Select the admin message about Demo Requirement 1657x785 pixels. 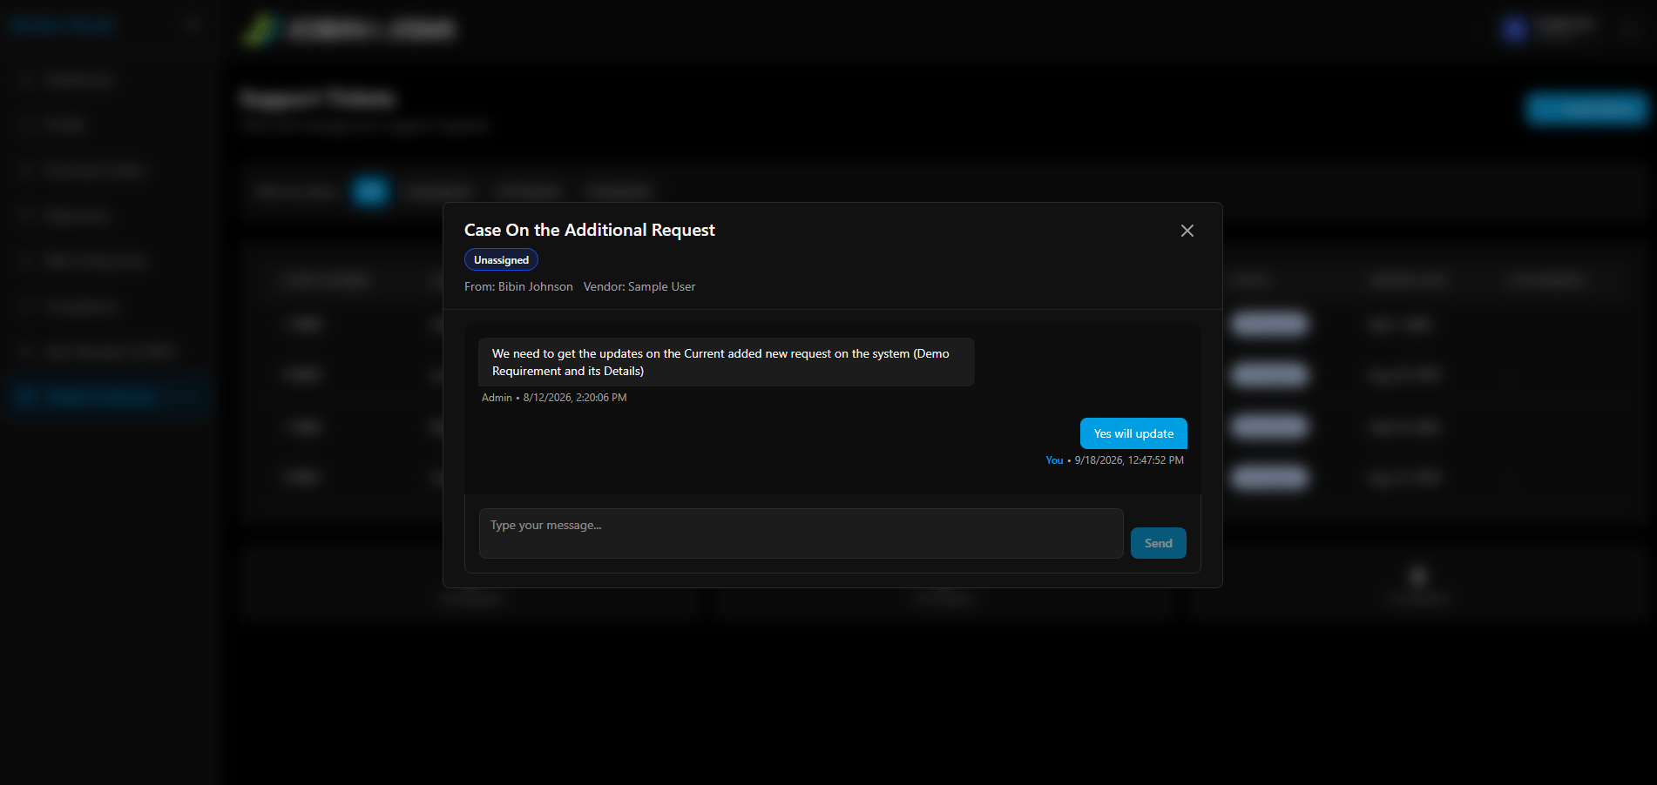(x=726, y=362)
